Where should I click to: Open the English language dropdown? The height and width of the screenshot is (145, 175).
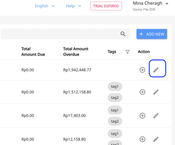[x=45, y=6]
